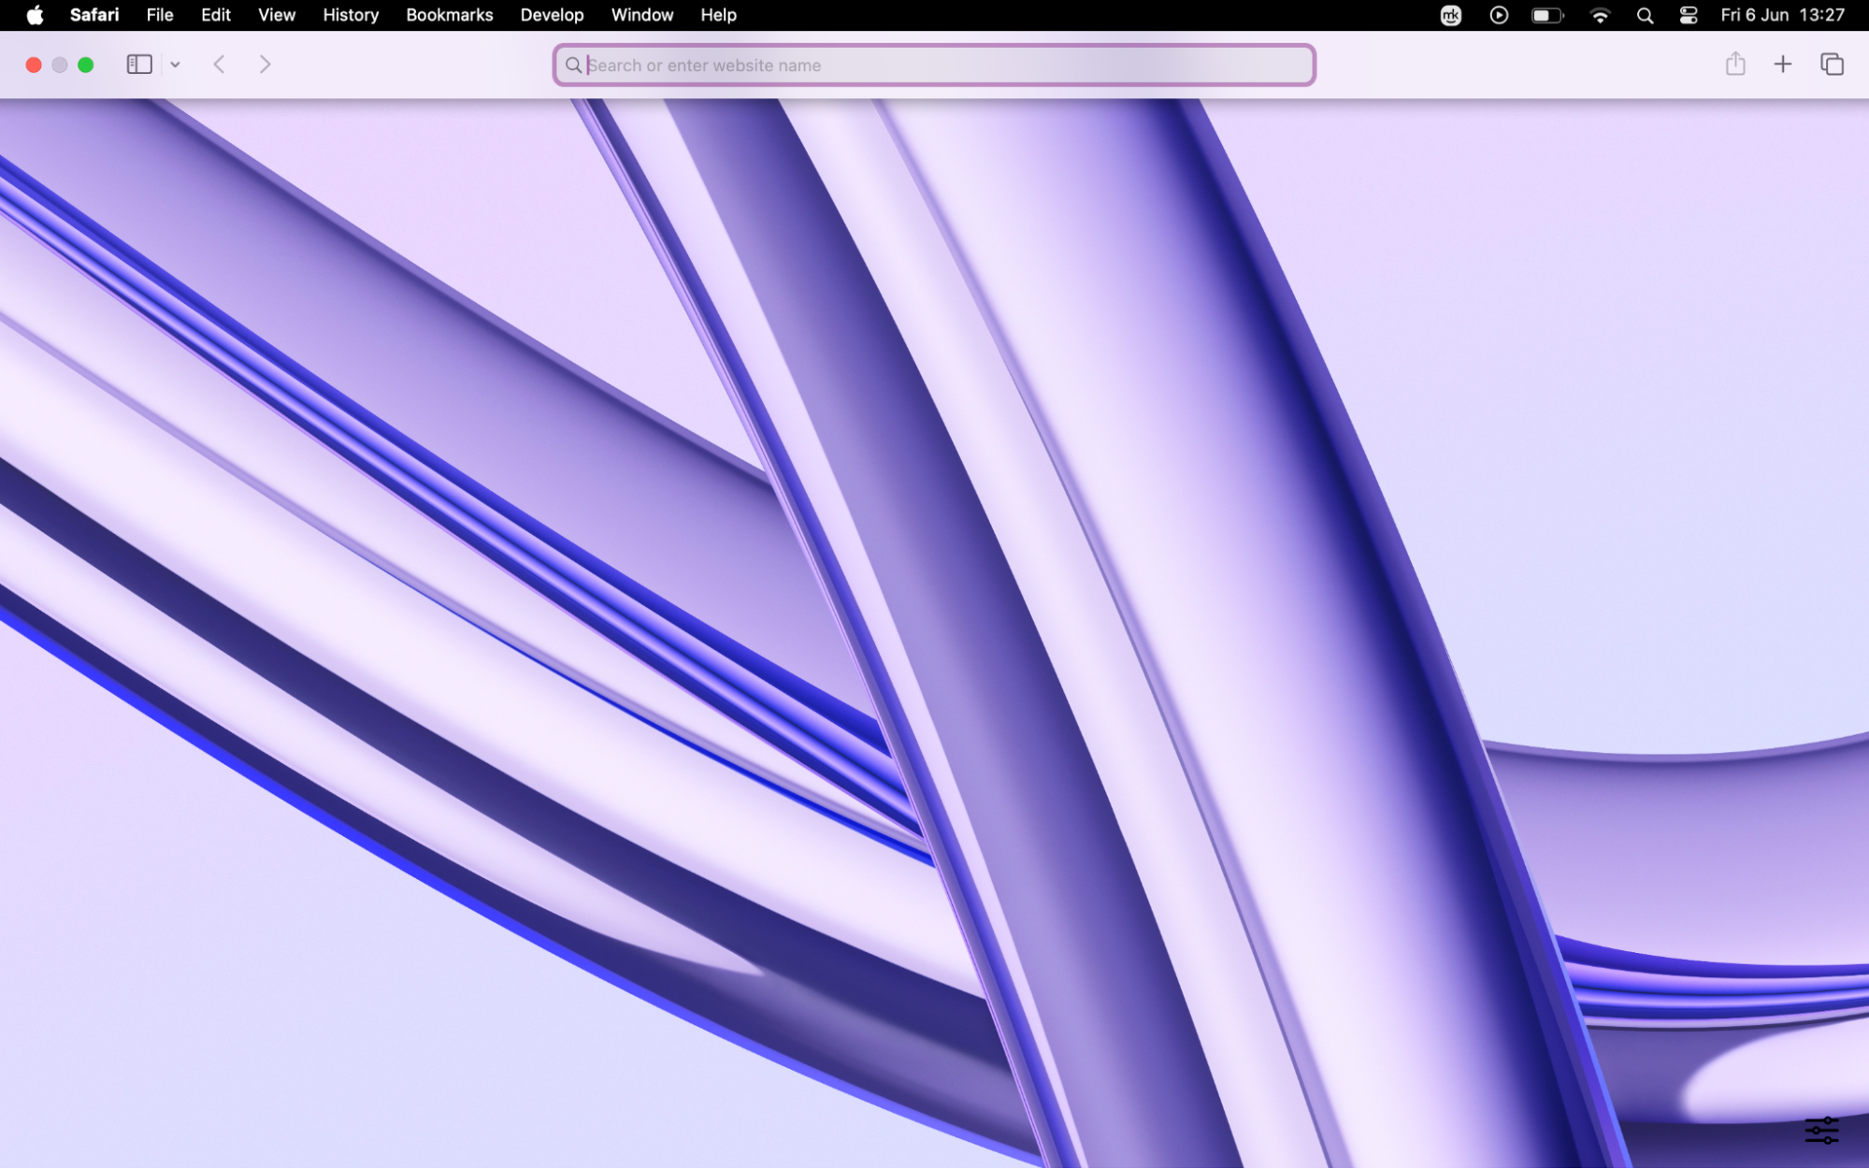Open Control Center from the menu bar
1869x1169 pixels.
pos(1689,15)
